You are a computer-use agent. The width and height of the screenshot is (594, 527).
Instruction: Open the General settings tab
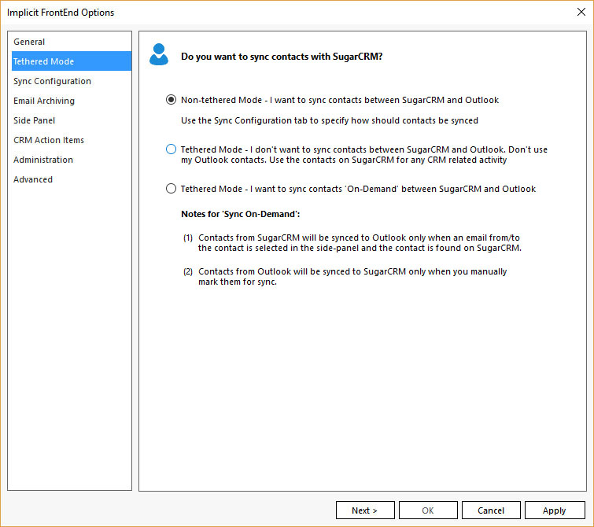point(29,42)
